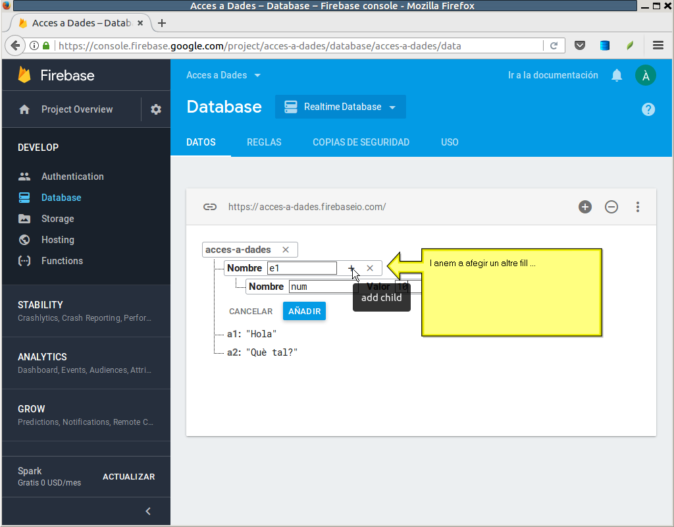The image size is (674, 527).
Task: Open the account avatar menu
Action: pyautogui.click(x=646, y=75)
